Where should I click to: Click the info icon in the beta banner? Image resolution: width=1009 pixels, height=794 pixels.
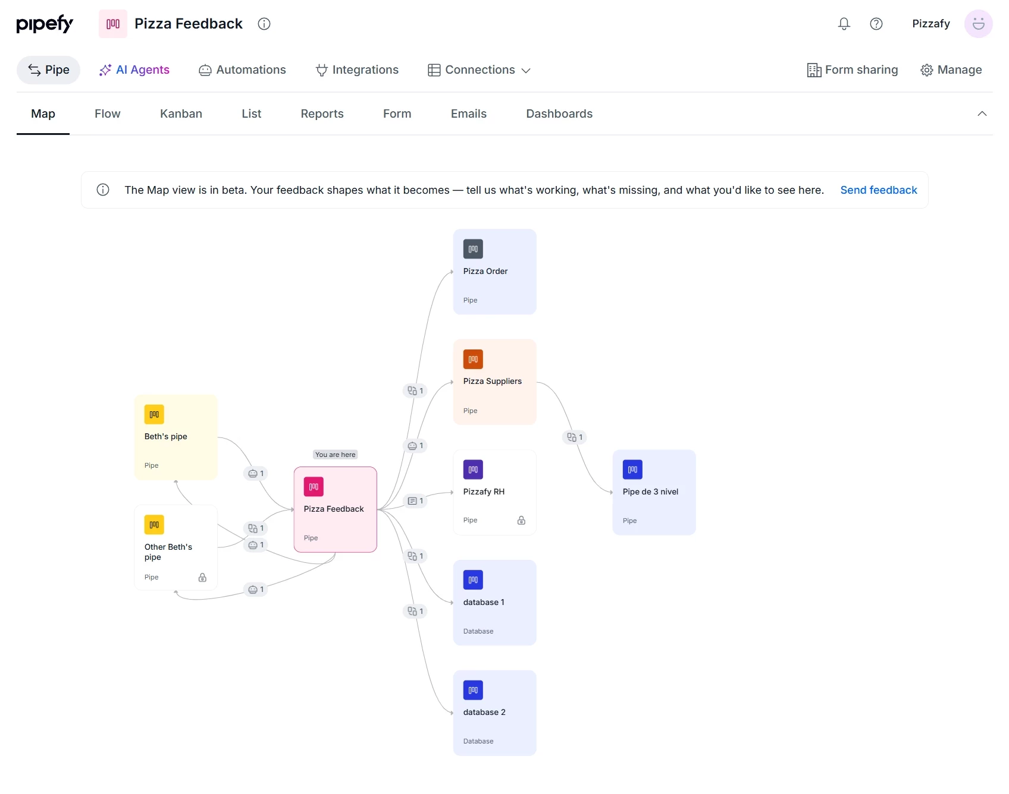[103, 190]
